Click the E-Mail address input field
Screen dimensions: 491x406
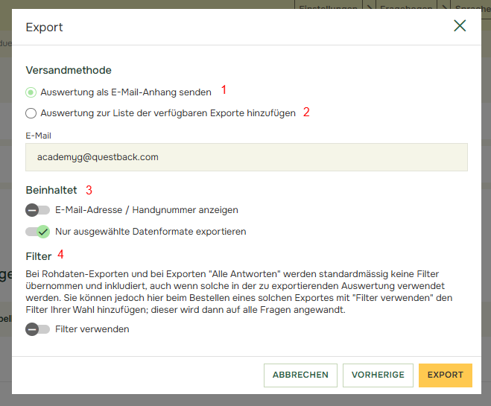pos(246,158)
